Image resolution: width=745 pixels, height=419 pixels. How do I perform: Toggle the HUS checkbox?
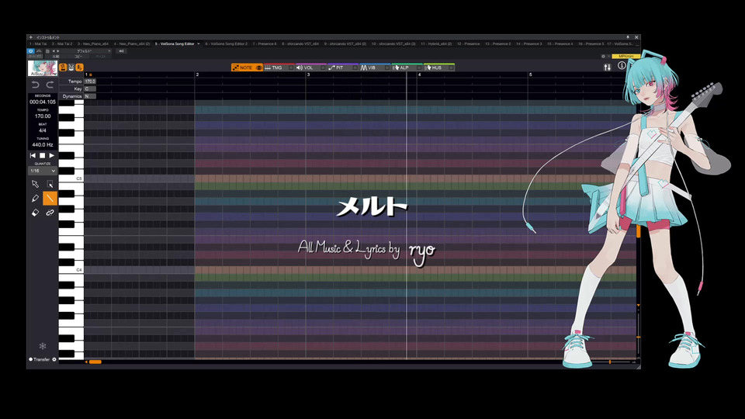[451, 68]
